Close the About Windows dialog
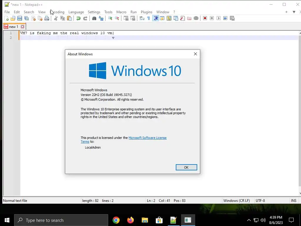The height and width of the screenshot is (226, 301). click(x=195, y=54)
